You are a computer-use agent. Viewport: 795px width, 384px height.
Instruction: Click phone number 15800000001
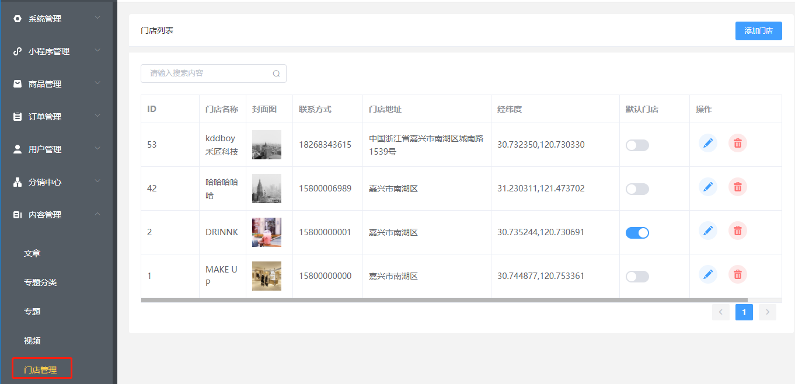click(325, 232)
